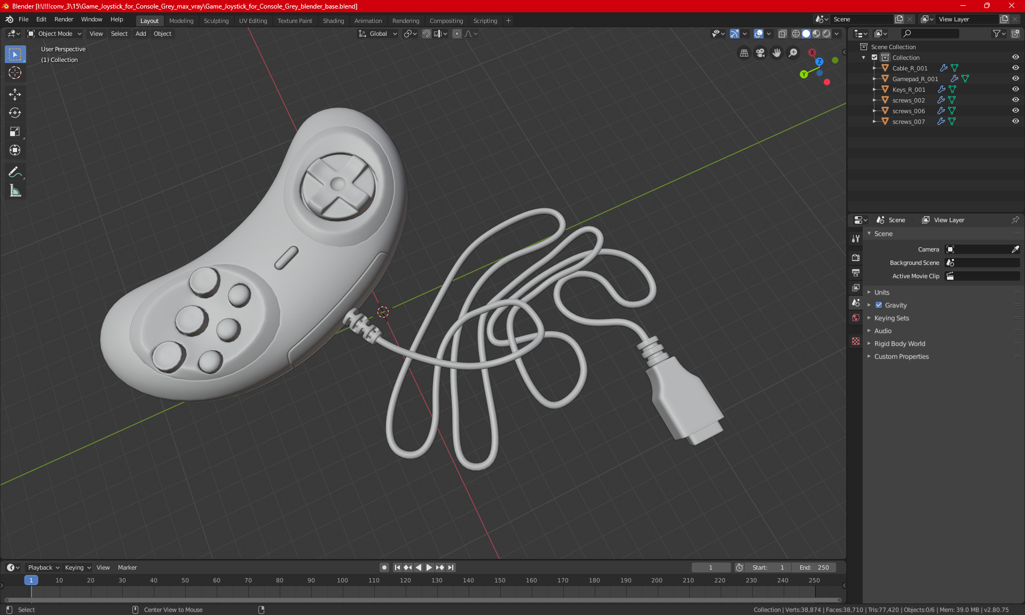Switch to wireframe viewport shading
1025x615 pixels.
coord(795,34)
